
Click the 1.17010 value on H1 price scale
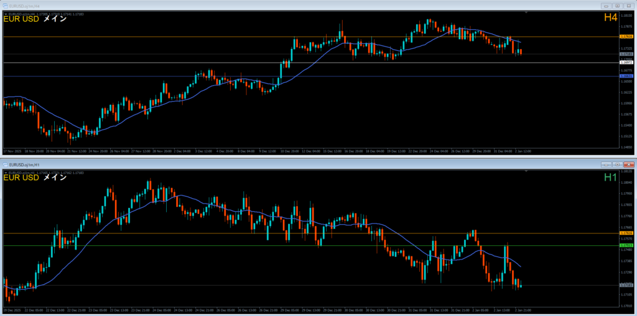tap(626, 305)
